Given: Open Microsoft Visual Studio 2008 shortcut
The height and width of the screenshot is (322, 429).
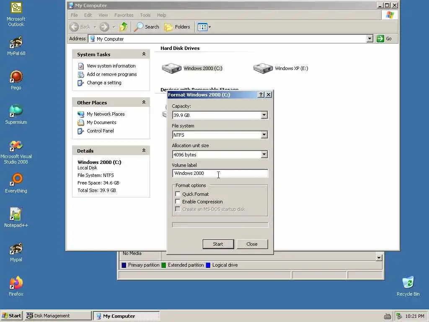Looking at the screenshot, I should (x=16, y=153).
